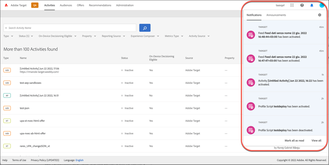Open the Recommendations tab

(100, 5)
